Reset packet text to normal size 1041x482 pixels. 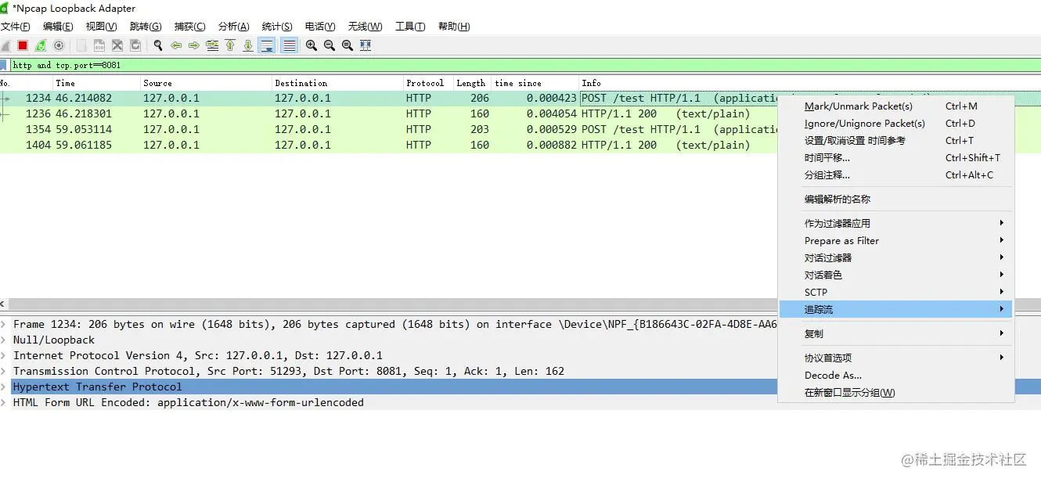[348, 45]
